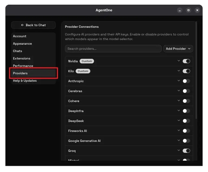This screenshot has width=208, height=172.
Task: Expand the Kilo provider settings chevron
Action: (179, 71)
